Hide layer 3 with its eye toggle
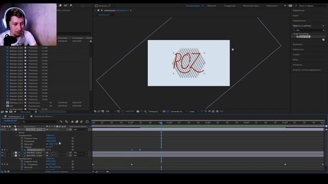 (2, 155)
